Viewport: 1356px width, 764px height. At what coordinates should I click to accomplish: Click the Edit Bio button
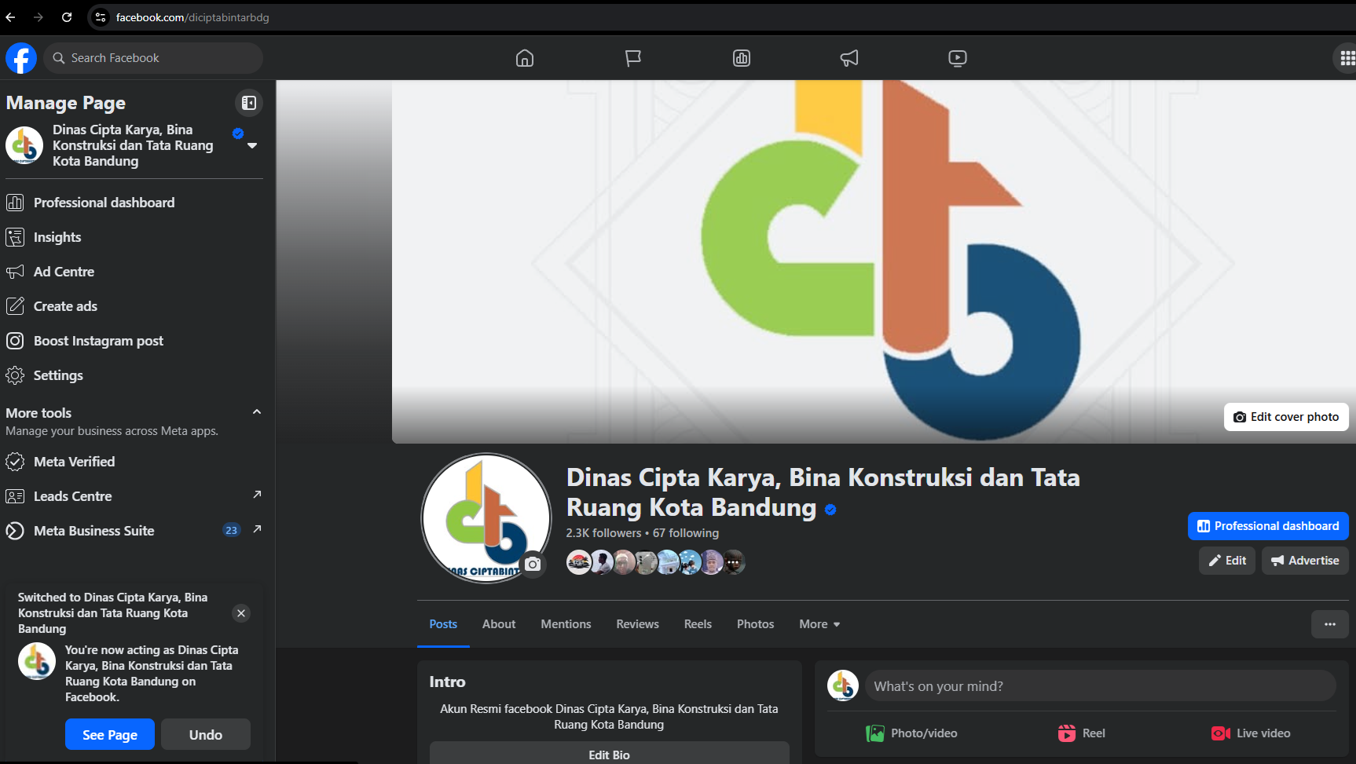[x=609, y=753]
